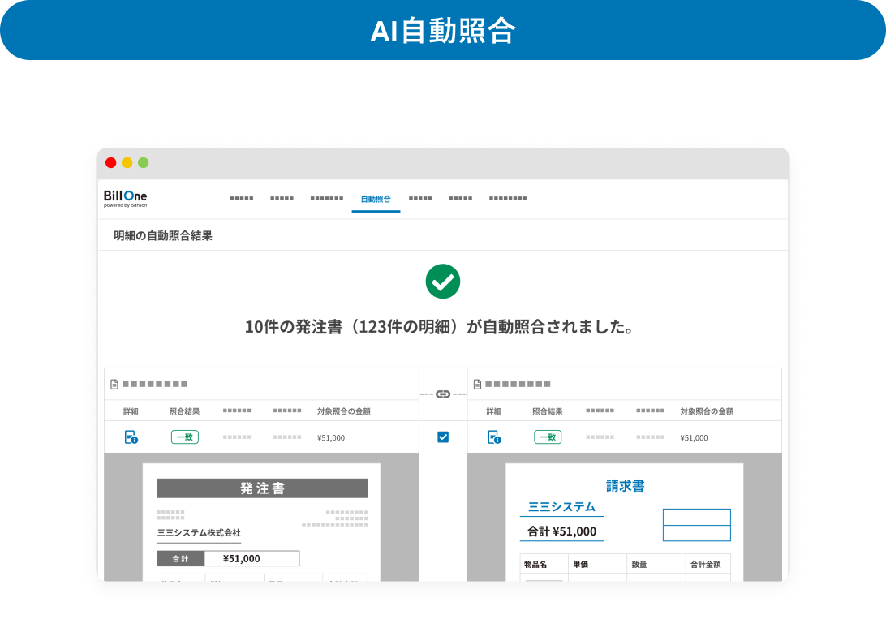Click the red close window button

(110, 163)
